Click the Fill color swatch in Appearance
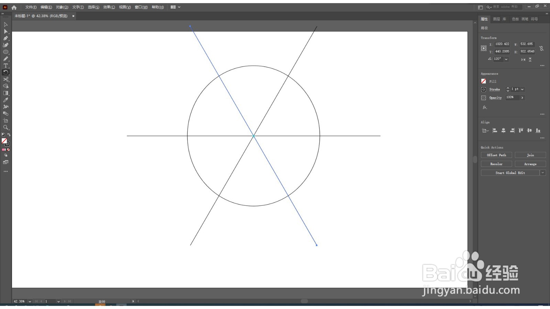 [484, 81]
